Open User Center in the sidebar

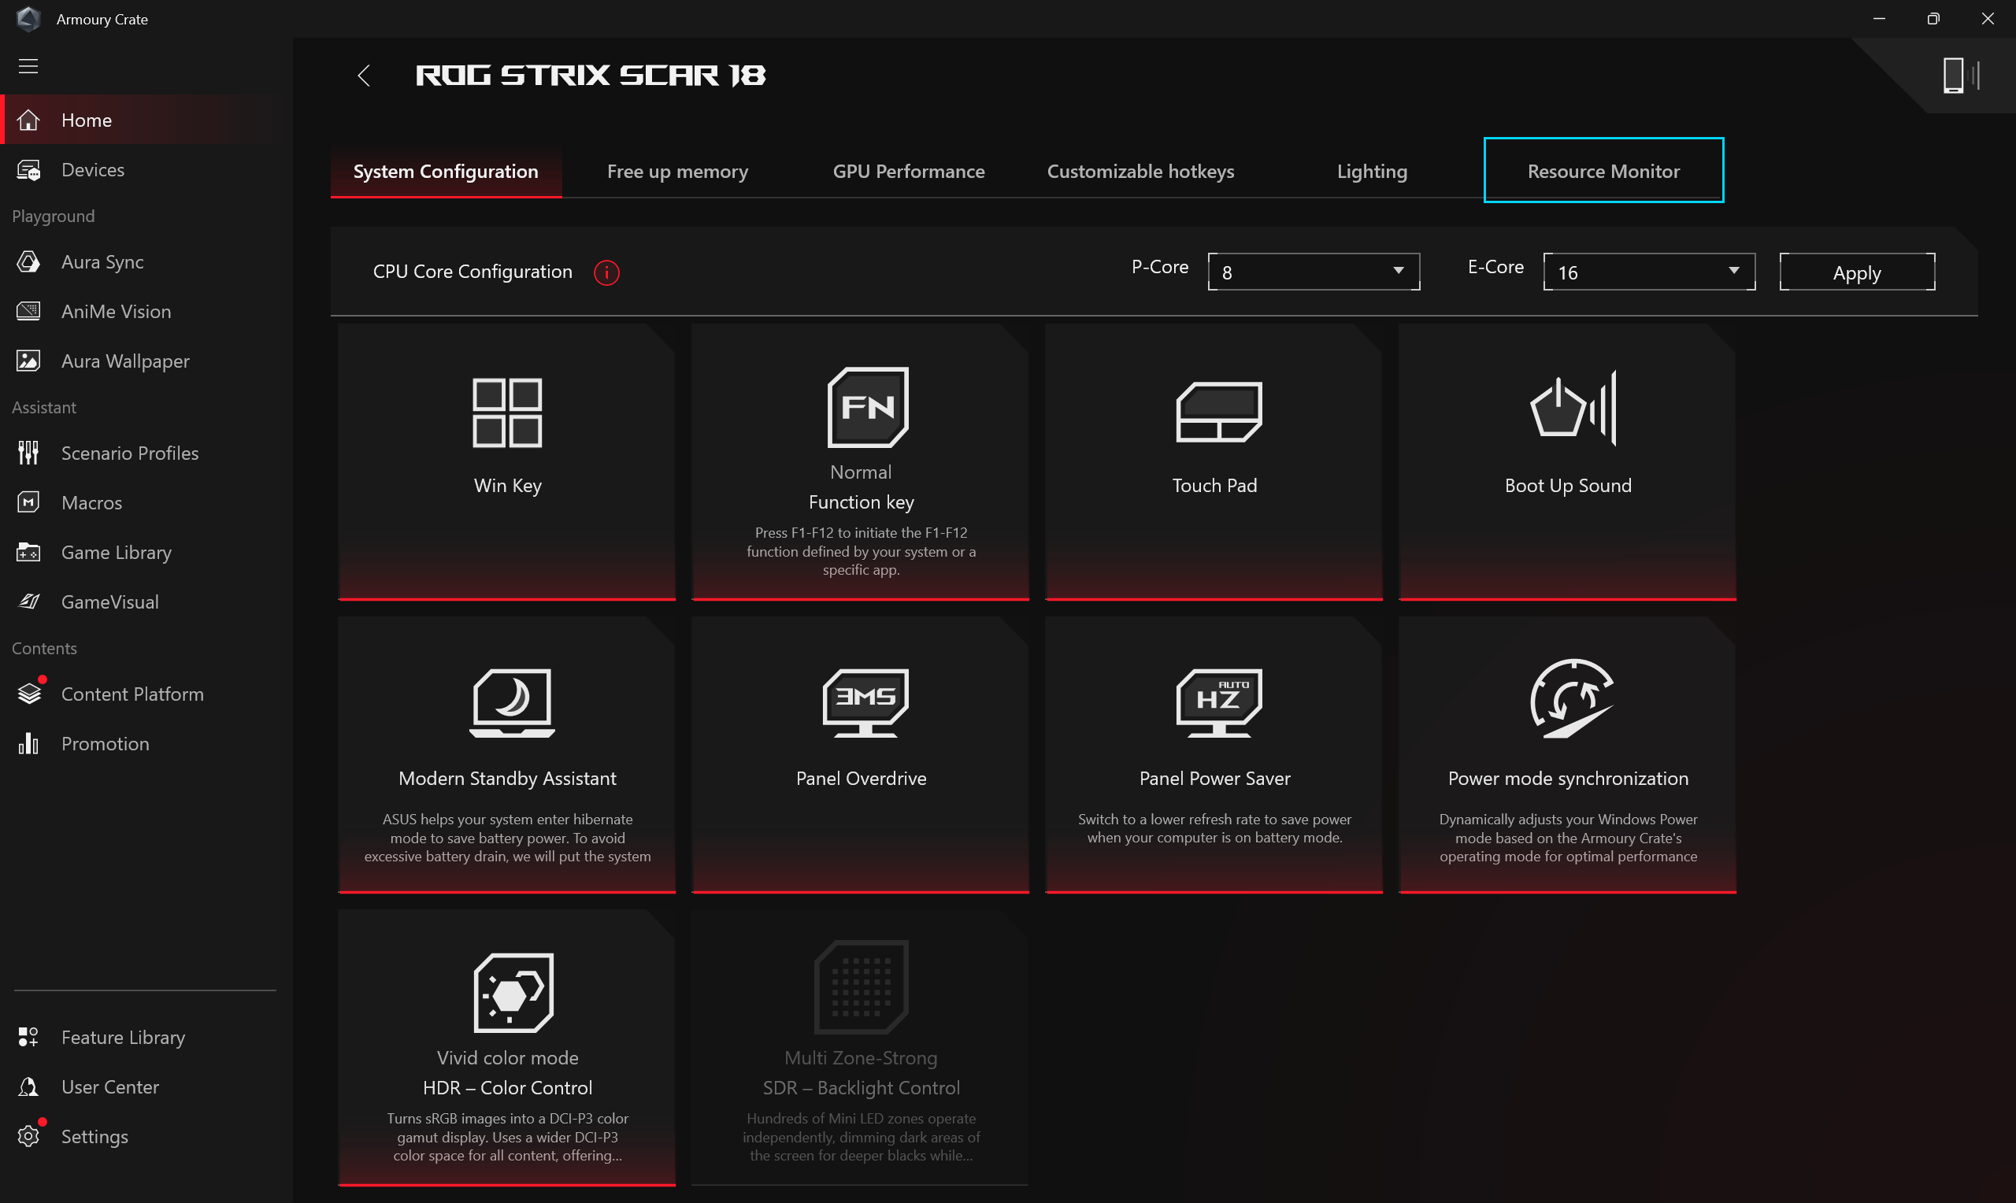(x=146, y=1086)
